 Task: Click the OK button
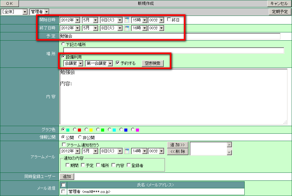9,4
